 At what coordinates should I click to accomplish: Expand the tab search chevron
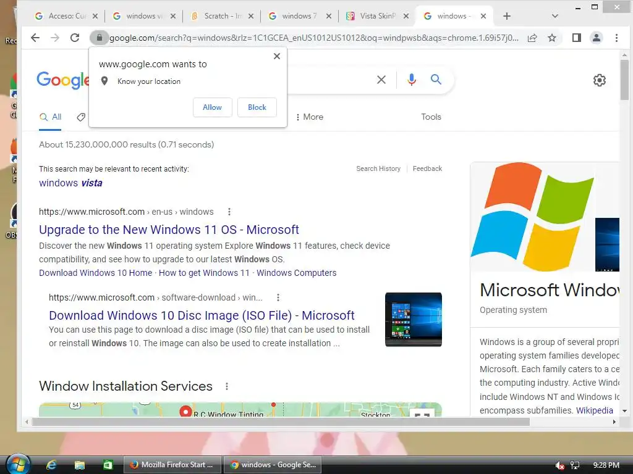[555, 16]
